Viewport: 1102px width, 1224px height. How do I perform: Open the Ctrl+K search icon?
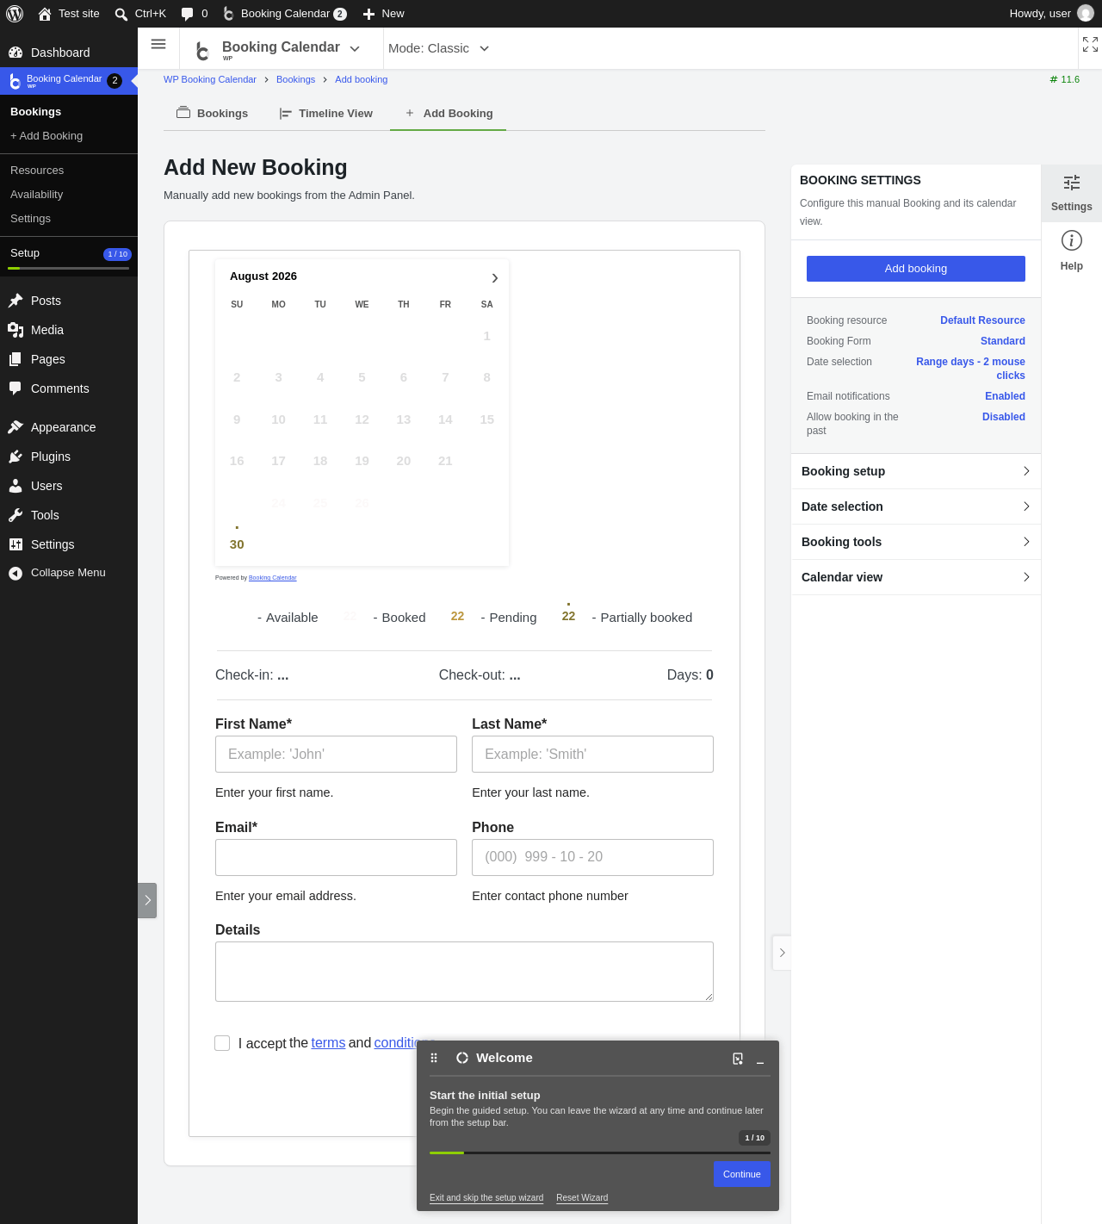coord(121,14)
